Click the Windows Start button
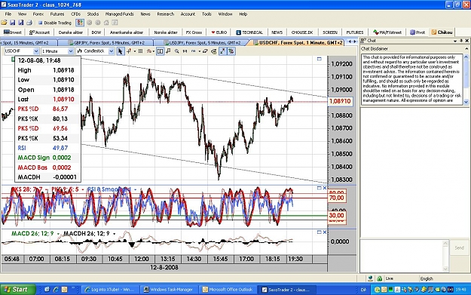471x295 pixels. click(18, 289)
